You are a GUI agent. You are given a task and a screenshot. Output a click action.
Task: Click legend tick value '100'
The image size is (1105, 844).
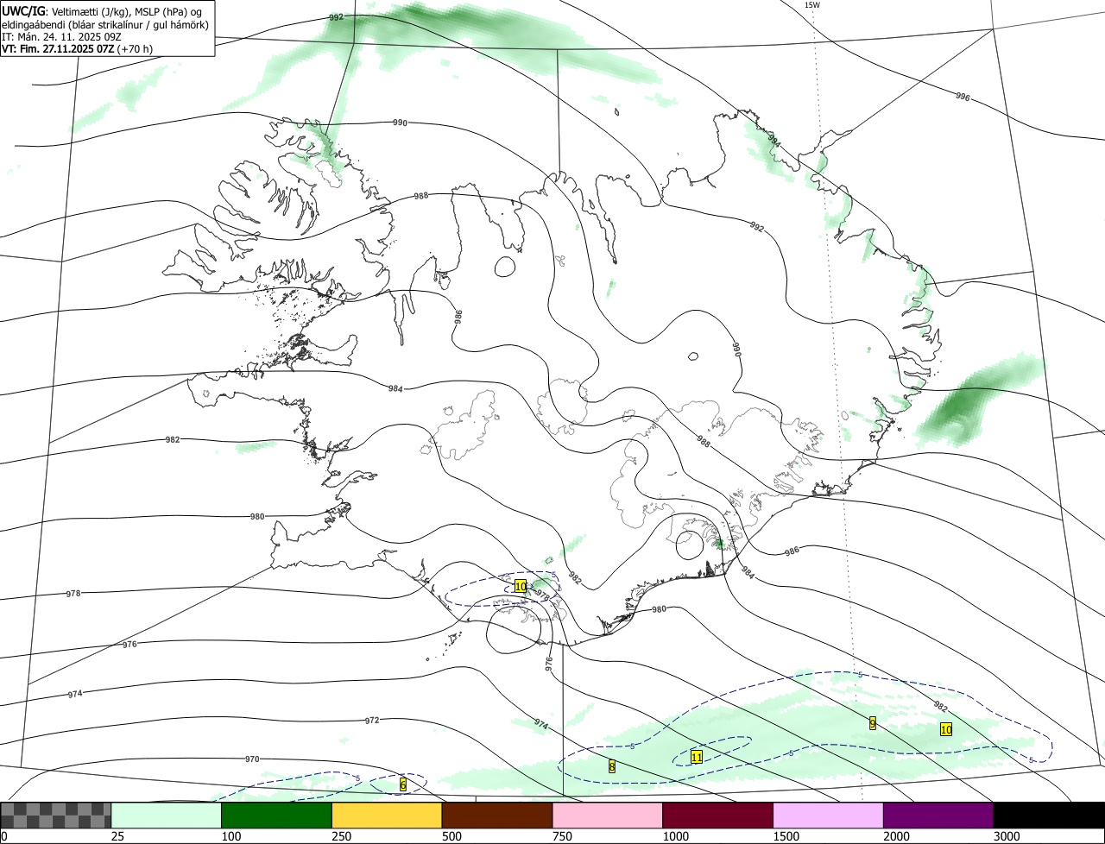pyautogui.click(x=231, y=836)
